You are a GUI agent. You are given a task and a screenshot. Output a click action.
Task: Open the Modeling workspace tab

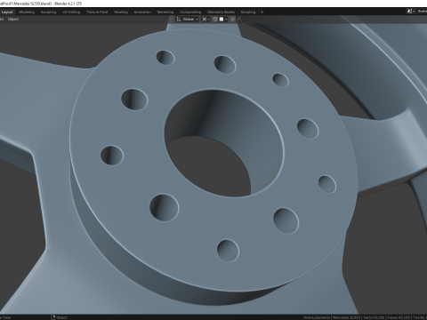[x=27, y=12]
